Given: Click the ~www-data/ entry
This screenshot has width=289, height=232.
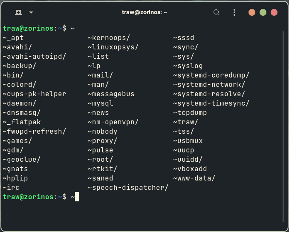Looking at the screenshot, I should click(x=194, y=178).
